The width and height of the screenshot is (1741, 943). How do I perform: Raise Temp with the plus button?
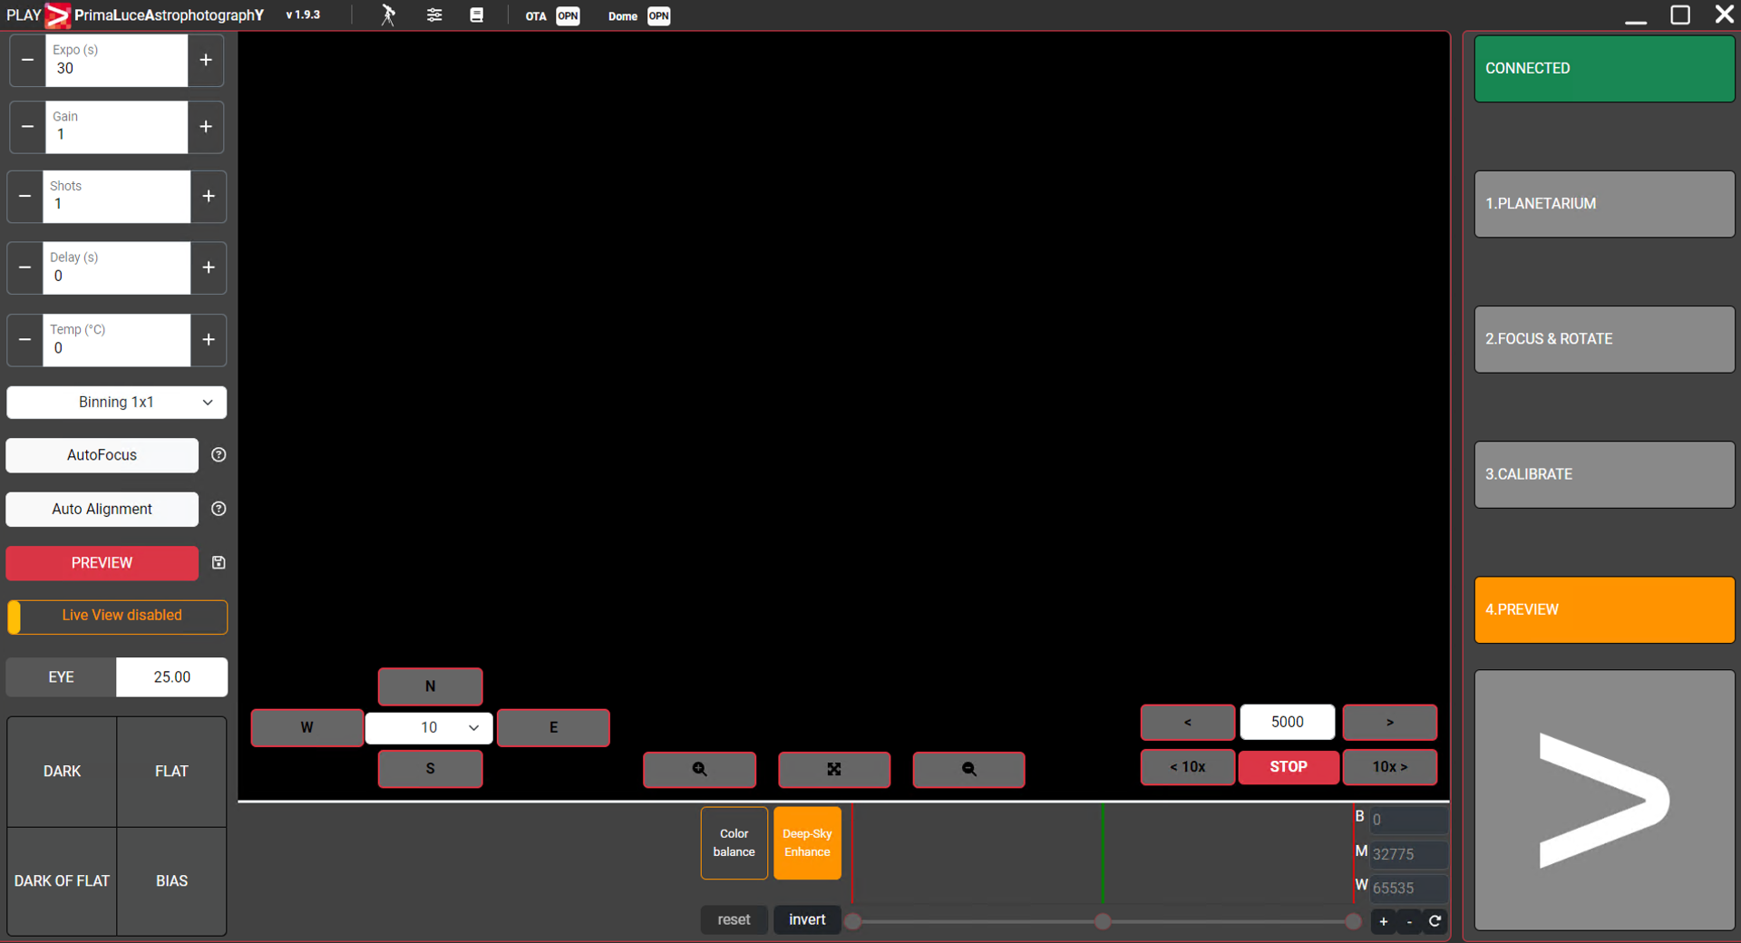pyautogui.click(x=209, y=340)
